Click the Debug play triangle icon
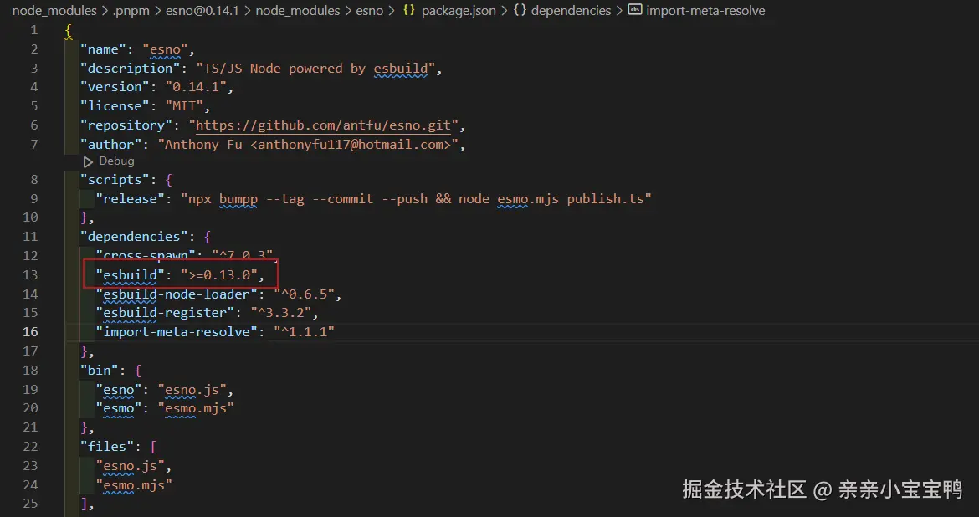The image size is (979, 517). pos(88,161)
